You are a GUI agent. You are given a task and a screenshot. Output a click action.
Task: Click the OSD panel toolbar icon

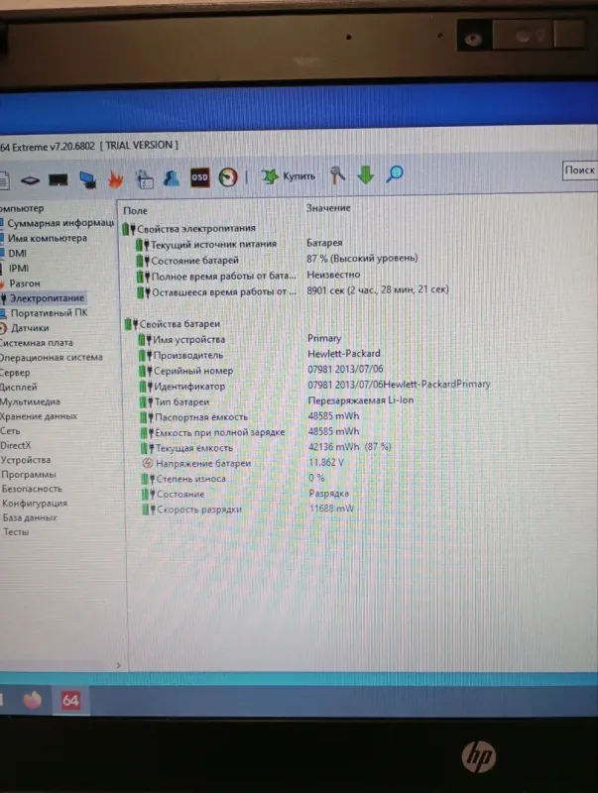(x=199, y=176)
